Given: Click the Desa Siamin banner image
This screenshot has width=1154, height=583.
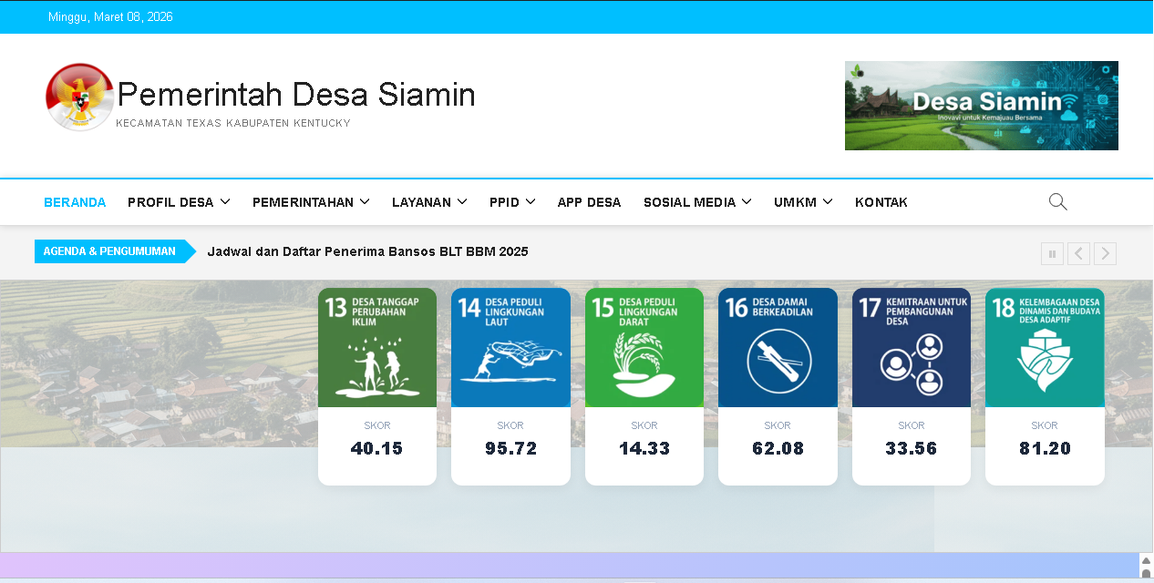Looking at the screenshot, I should tap(981, 106).
